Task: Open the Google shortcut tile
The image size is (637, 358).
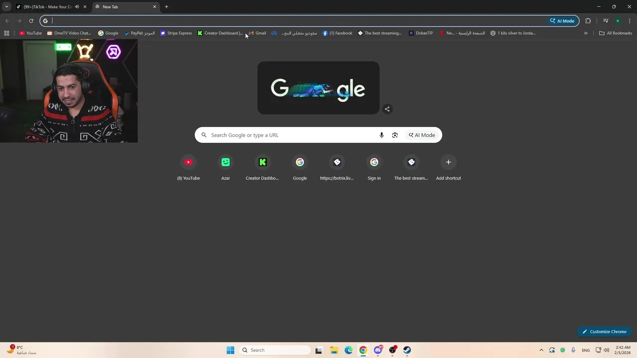Action: [x=300, y=168]
